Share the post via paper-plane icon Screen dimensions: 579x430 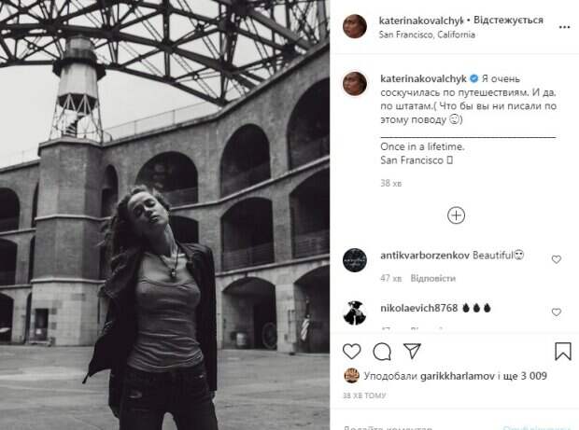412,352
